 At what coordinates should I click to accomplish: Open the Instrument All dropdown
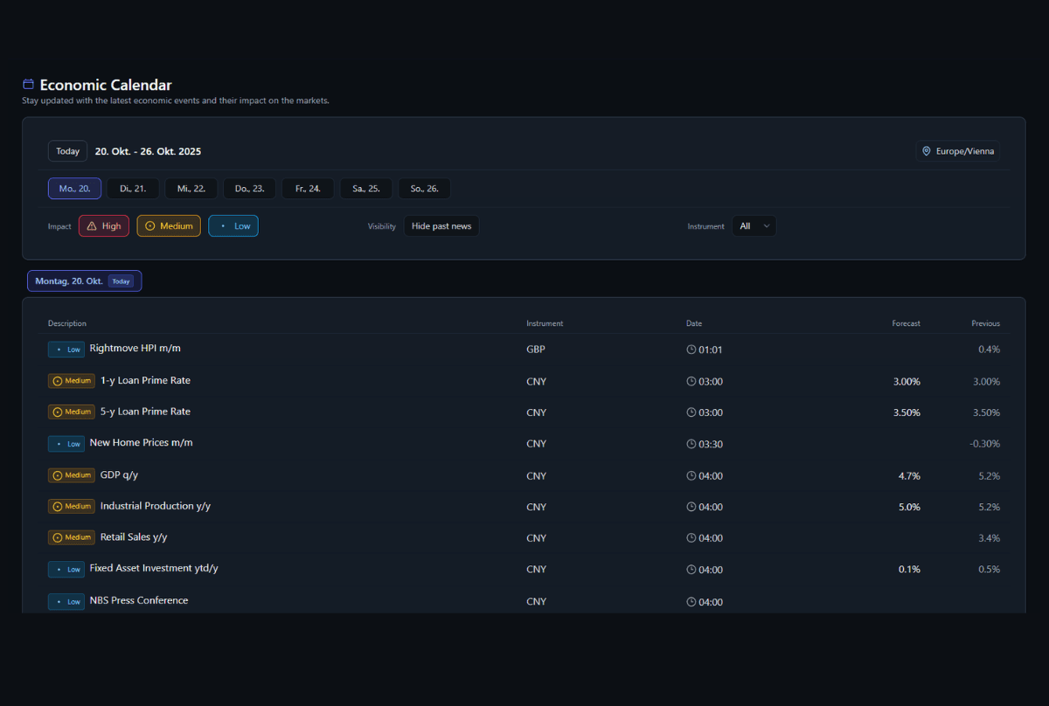pyautogui.click(x=754, y=226)
